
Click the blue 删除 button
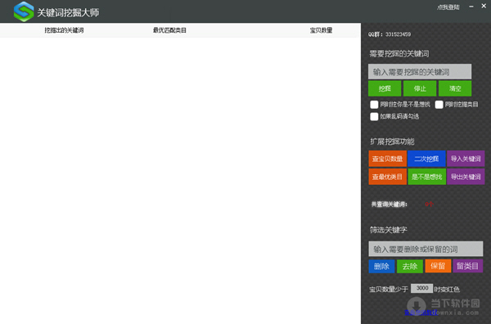[381, 266]
